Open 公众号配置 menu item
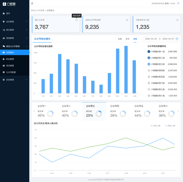The height and width of the screenshot is (182, 183). (x=15, y=72)
